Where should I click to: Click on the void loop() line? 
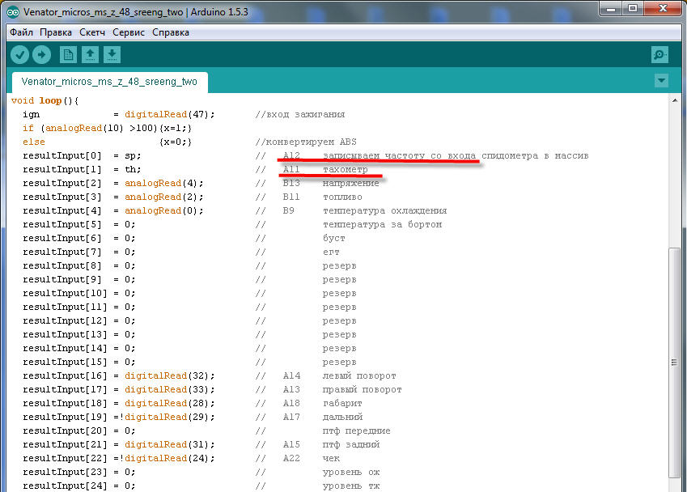45,100
